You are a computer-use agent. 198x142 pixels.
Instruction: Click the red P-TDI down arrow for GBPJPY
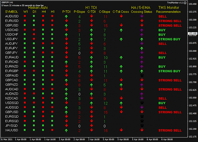click(67, 52)
